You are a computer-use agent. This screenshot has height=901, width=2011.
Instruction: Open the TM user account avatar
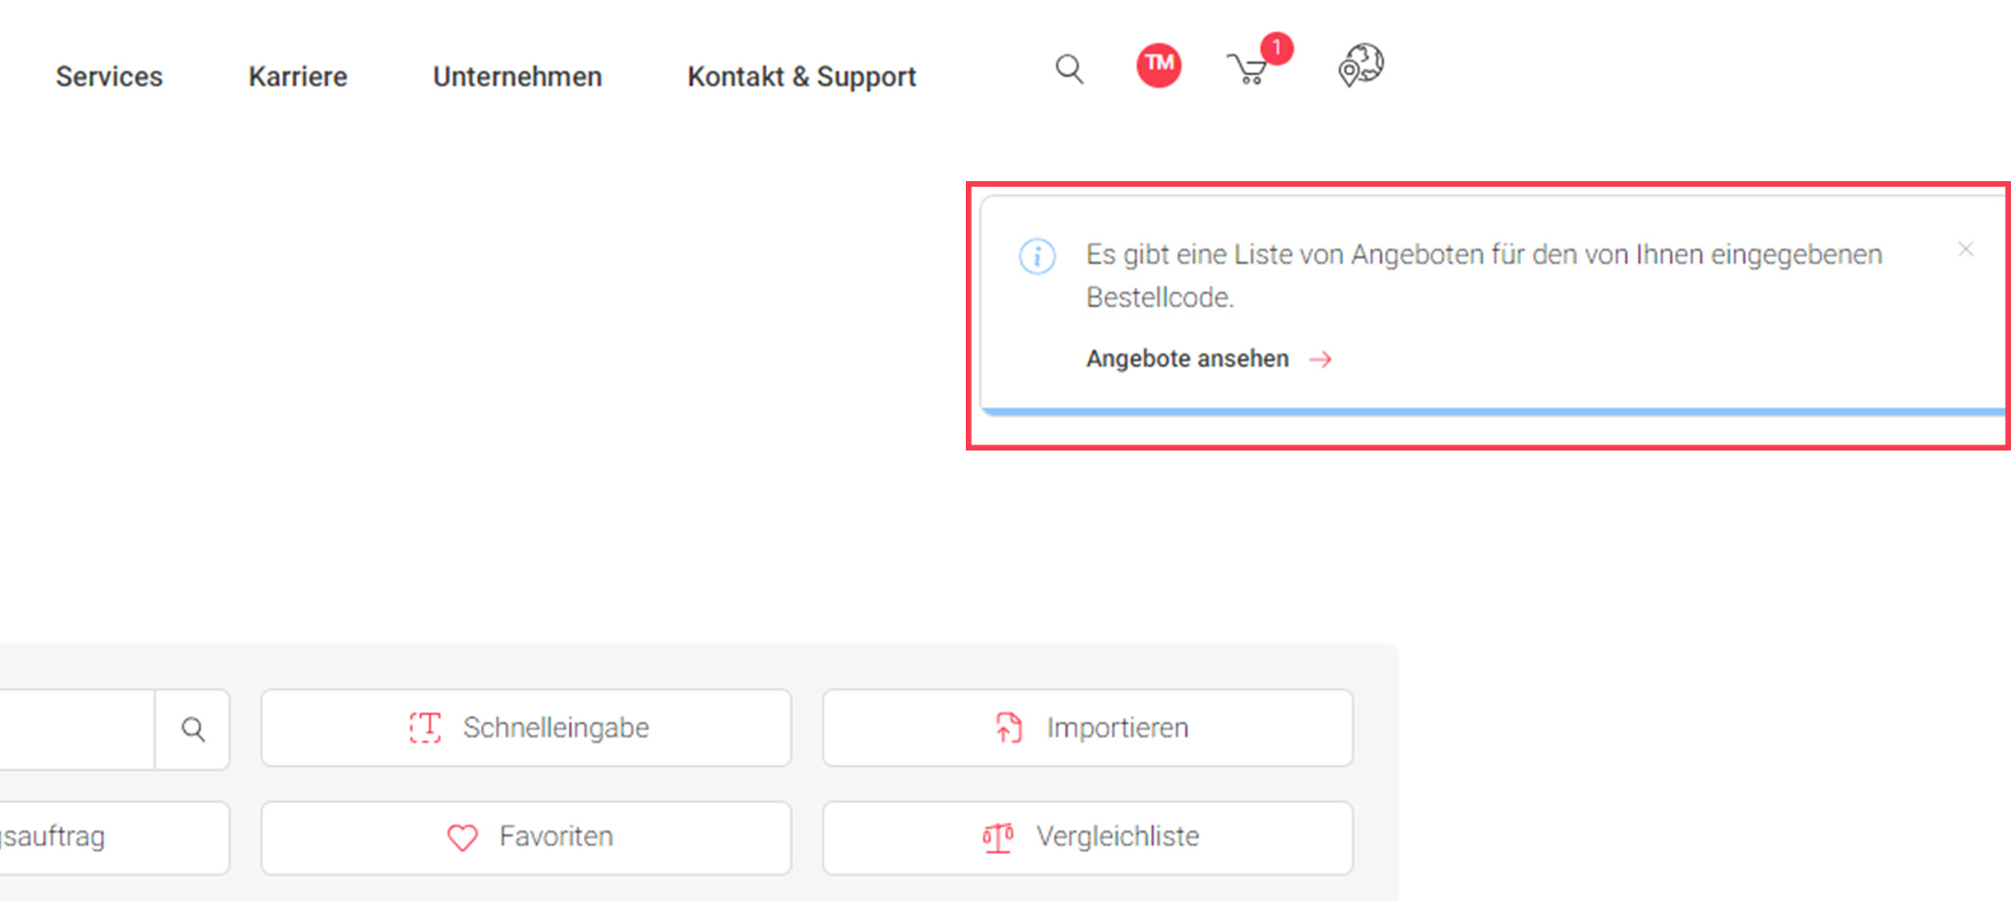click(x=1158, y=66)
